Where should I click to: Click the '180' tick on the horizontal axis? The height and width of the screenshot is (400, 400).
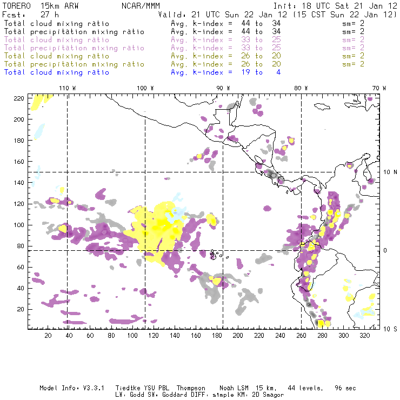(x=217, y=336)
